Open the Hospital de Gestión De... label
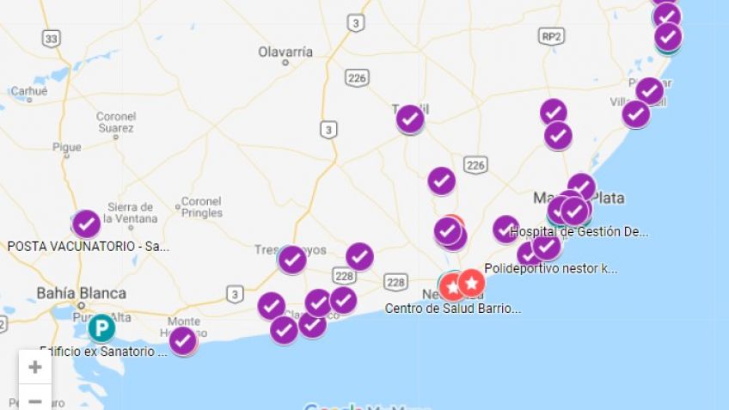The width and height of the screenshot is (729, 410). pyautogui.click(x=579, y=231)
